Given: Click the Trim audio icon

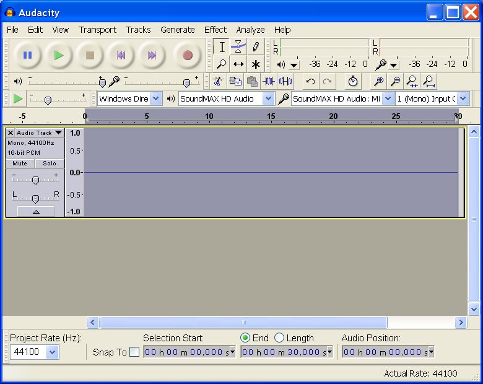Looking at the screenshot, I should 269,81.
